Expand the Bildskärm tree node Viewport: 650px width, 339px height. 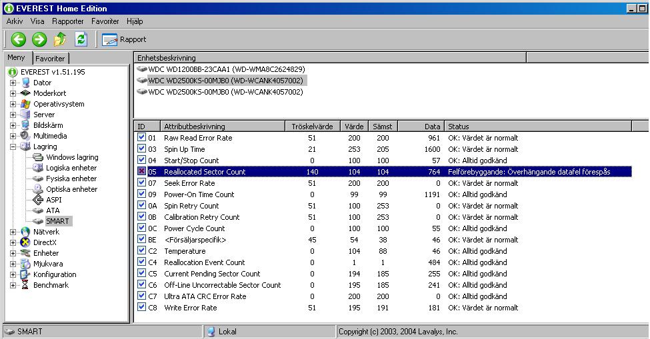click(x=13, y=125)
